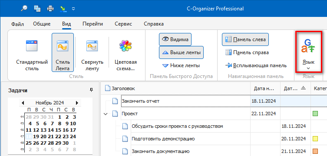Go to next month in calendar
This screenshot has height=156, width=327.
pyautogui.click(x=77, y=103)
